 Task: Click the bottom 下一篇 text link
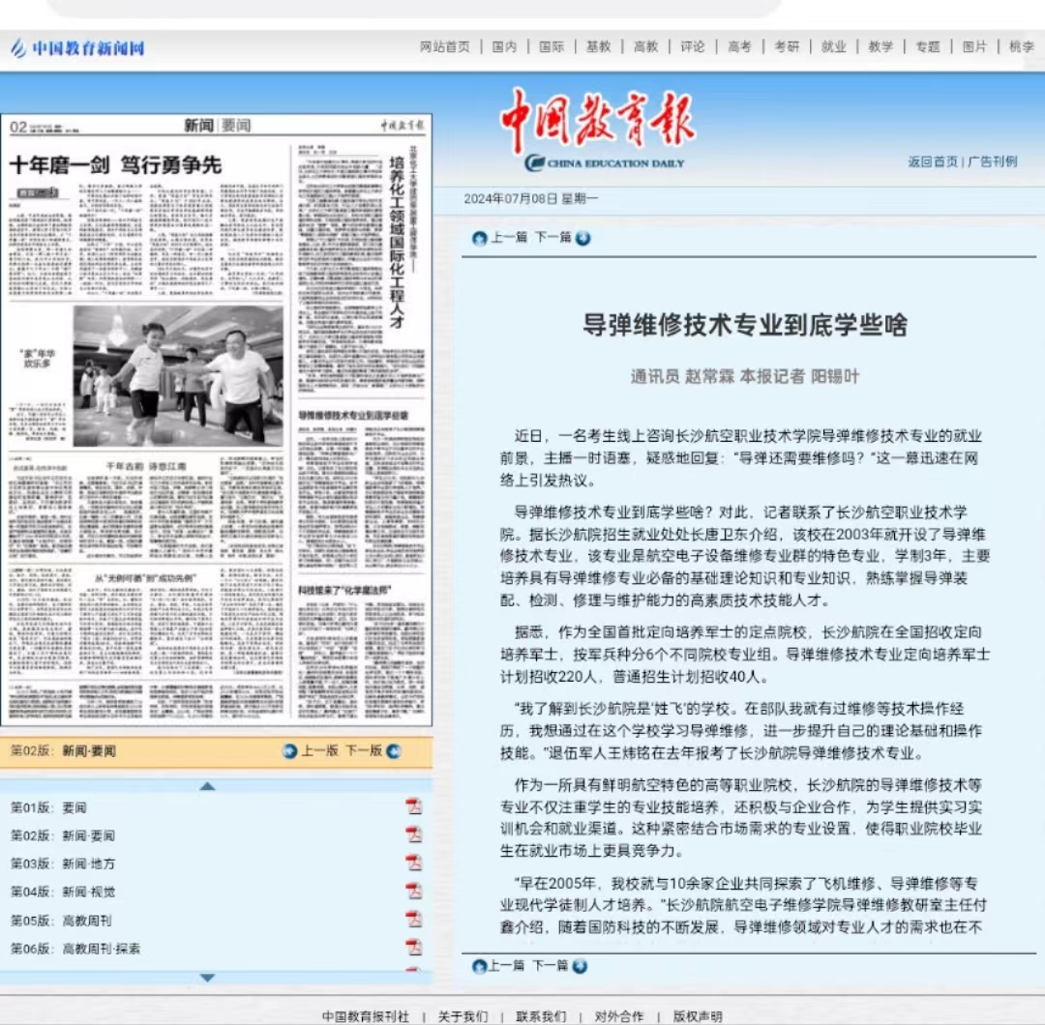pos(551,966)
